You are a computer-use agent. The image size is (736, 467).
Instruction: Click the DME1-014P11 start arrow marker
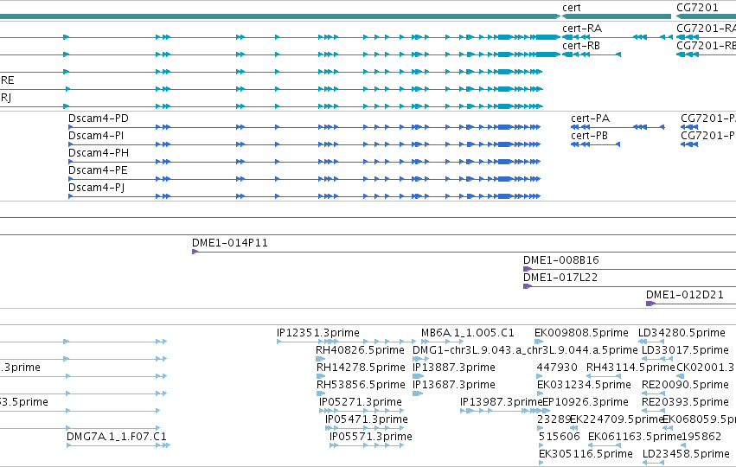(x=195, y=252)
